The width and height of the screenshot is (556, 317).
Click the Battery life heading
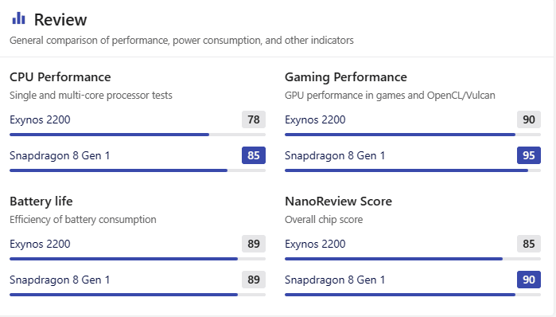pos(41,202)
